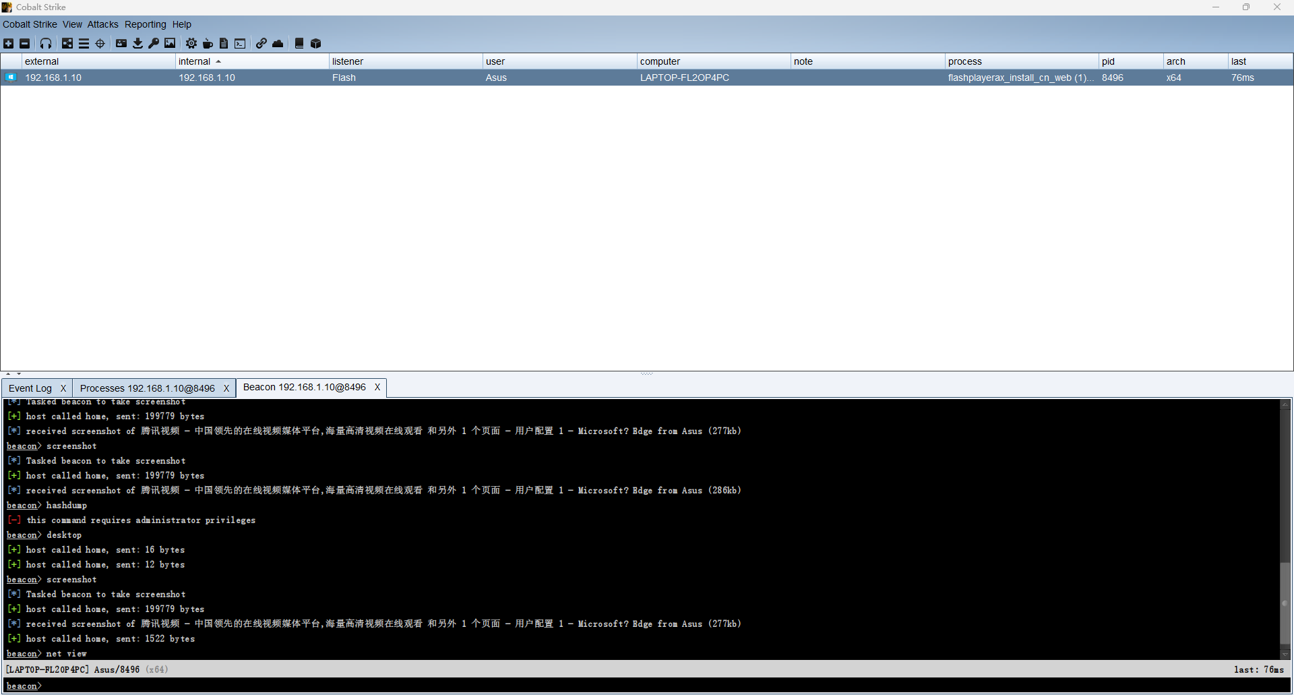1294x695 pixels.
Task: Click the document icon for Office macro
Action: click(x=224, y=44)
